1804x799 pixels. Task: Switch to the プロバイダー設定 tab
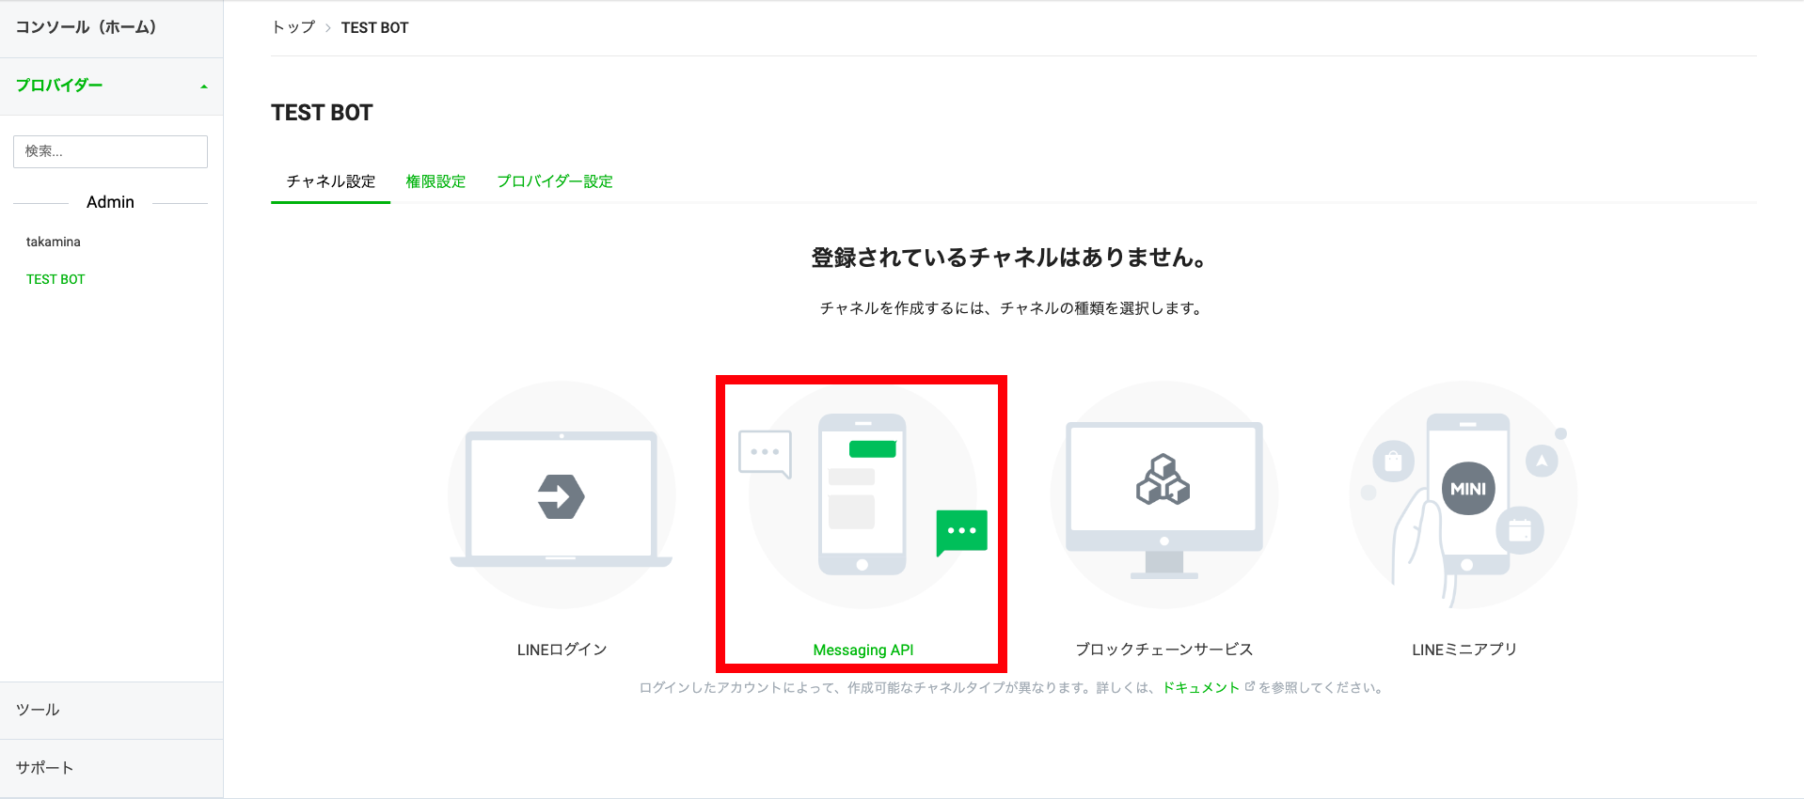pos(555,181)
